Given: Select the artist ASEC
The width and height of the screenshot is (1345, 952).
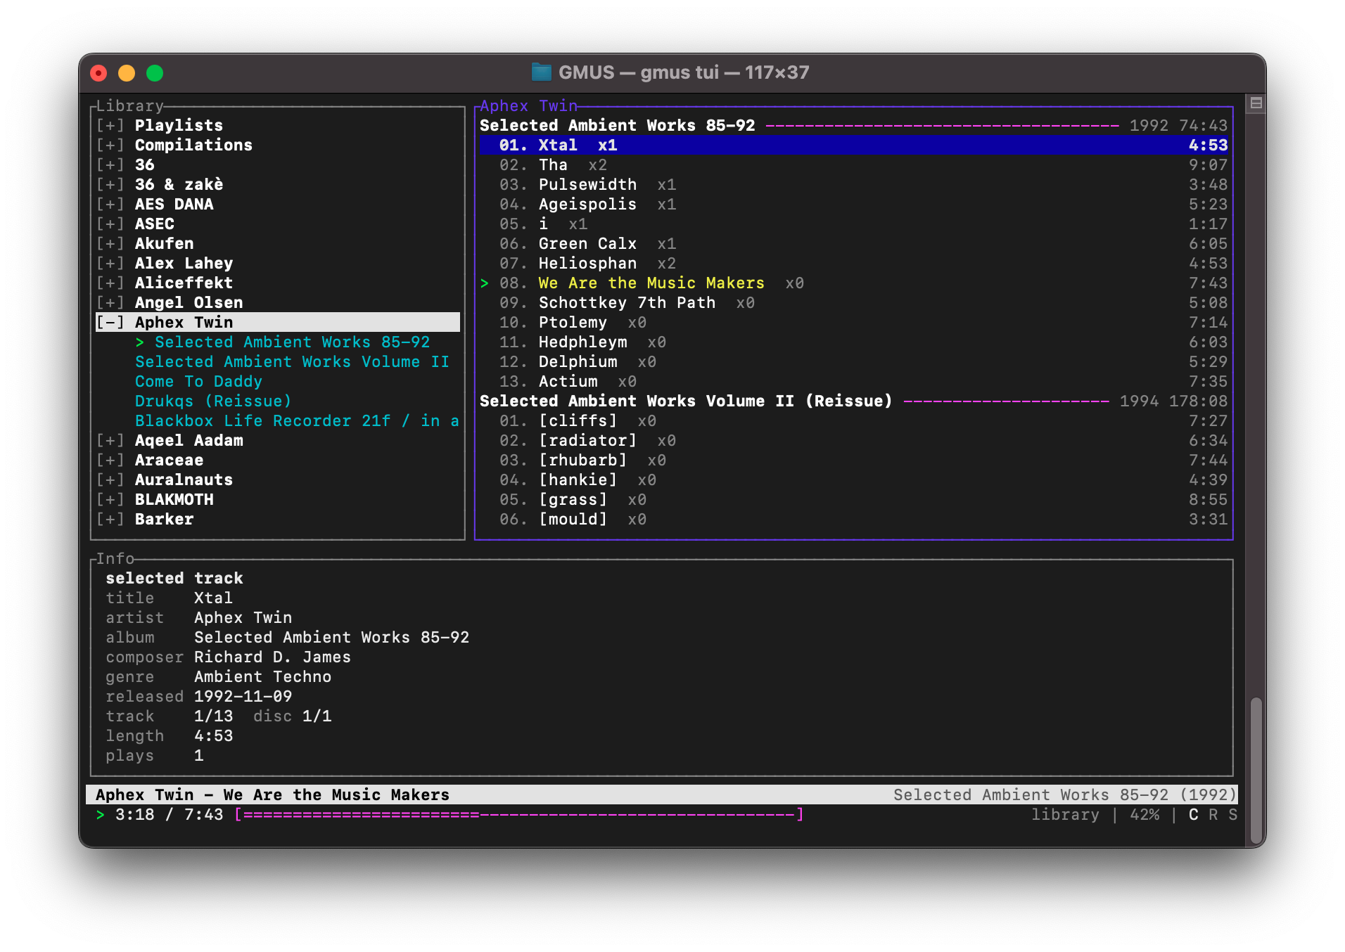Looking at the screenshot, I should tap(154, 224).
